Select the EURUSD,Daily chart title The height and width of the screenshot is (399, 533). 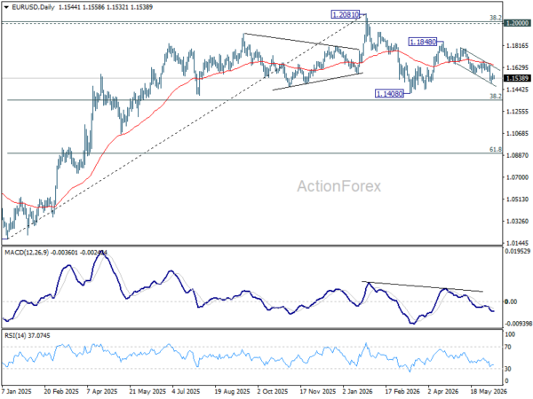pyautogui.click(x=33, y=7)
